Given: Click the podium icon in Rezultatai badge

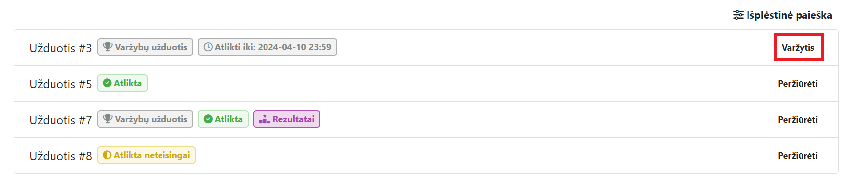Looking at the screenshot, I should click(x=264, y=119).
